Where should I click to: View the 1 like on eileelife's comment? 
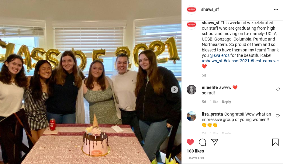point(214,102)
